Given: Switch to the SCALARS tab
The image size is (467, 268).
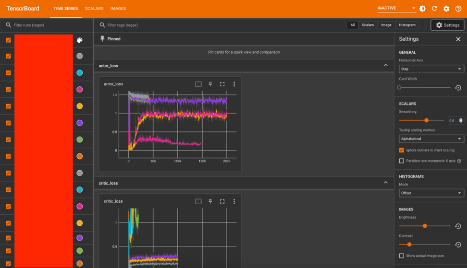Looking at the screenshot, I should (x=94, y=9).
